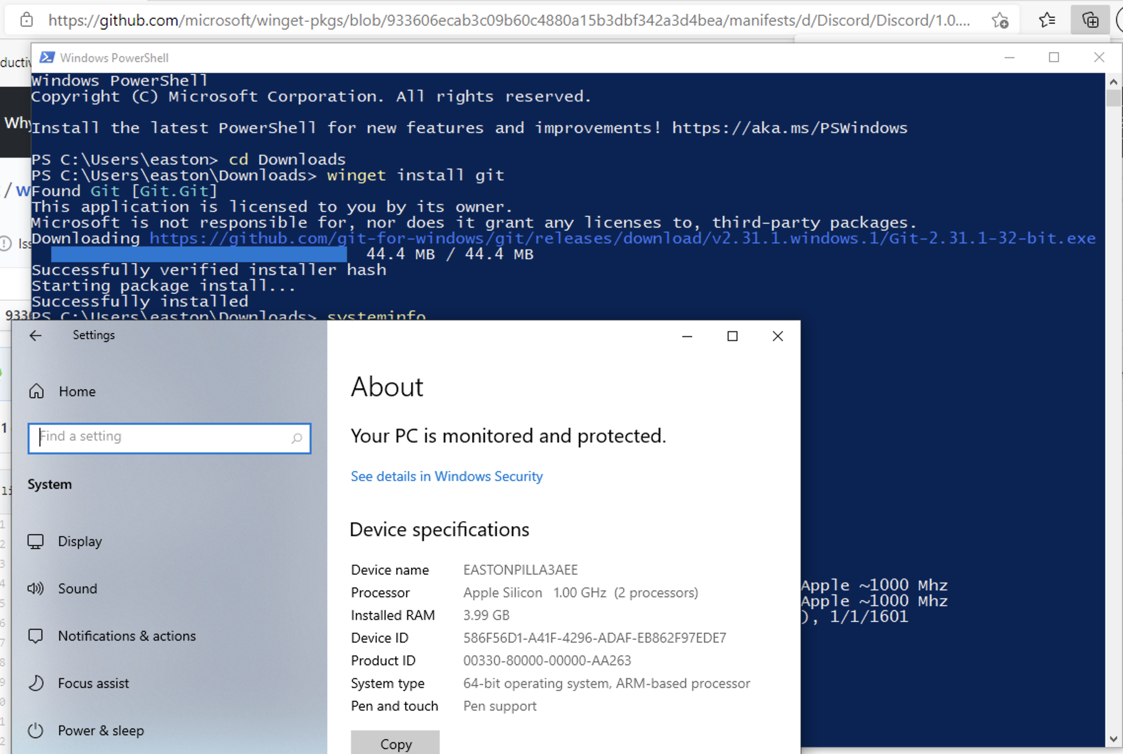This screenshot has height=754, width=1123.
Task: Add the GitHub page to favorites
Action: 1000,20
